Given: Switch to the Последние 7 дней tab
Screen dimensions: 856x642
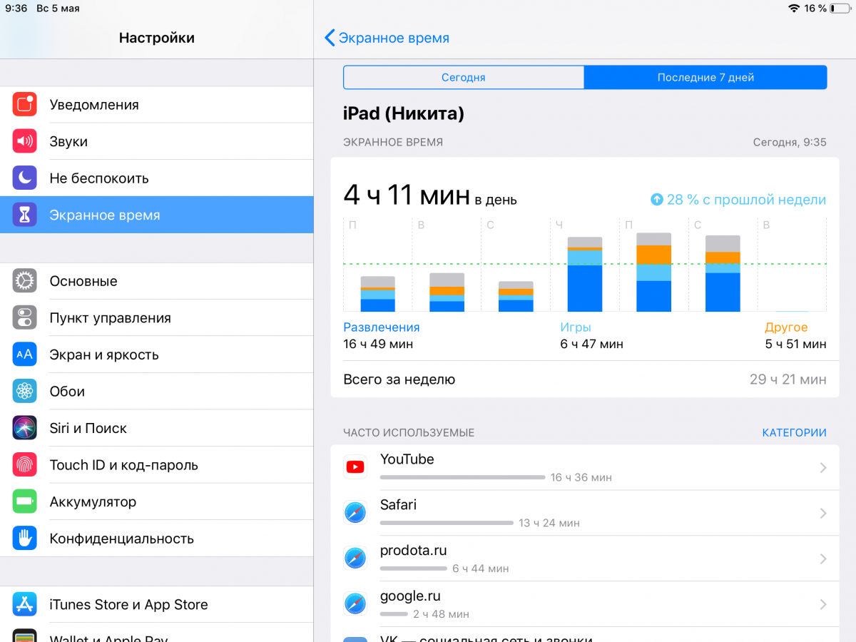Looking at the screenshot, I should [x=705, y=78].
